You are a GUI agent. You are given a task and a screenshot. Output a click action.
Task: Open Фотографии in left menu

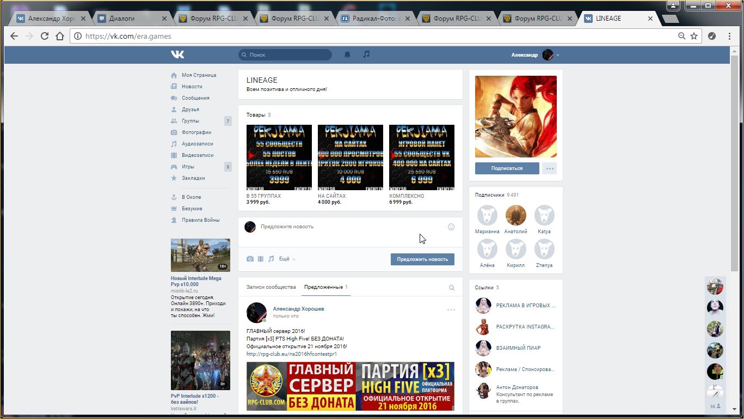pos(196,132)
